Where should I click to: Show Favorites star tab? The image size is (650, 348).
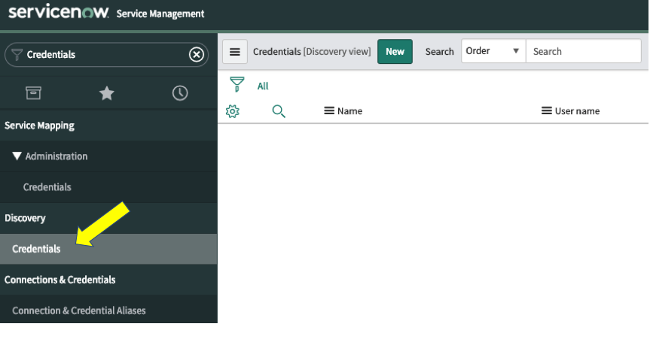click(106, 93)
